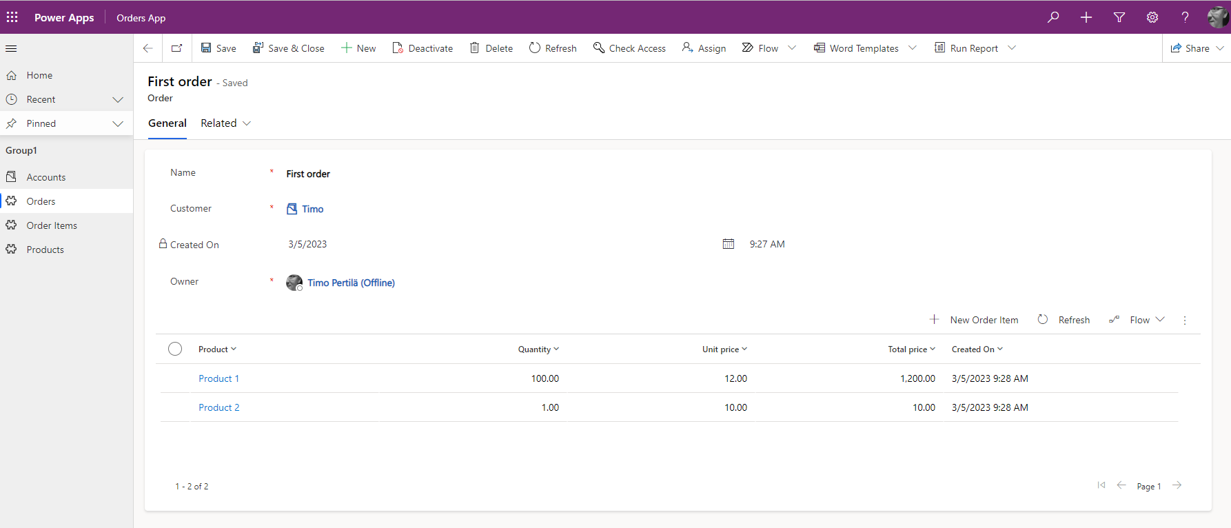Viewport: 1231px width, 528px height.
Task: Navigate to Order Items in sidebar
Action: 52,225
